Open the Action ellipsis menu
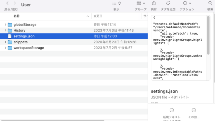 pyautogui.click(x=187, y=3)
